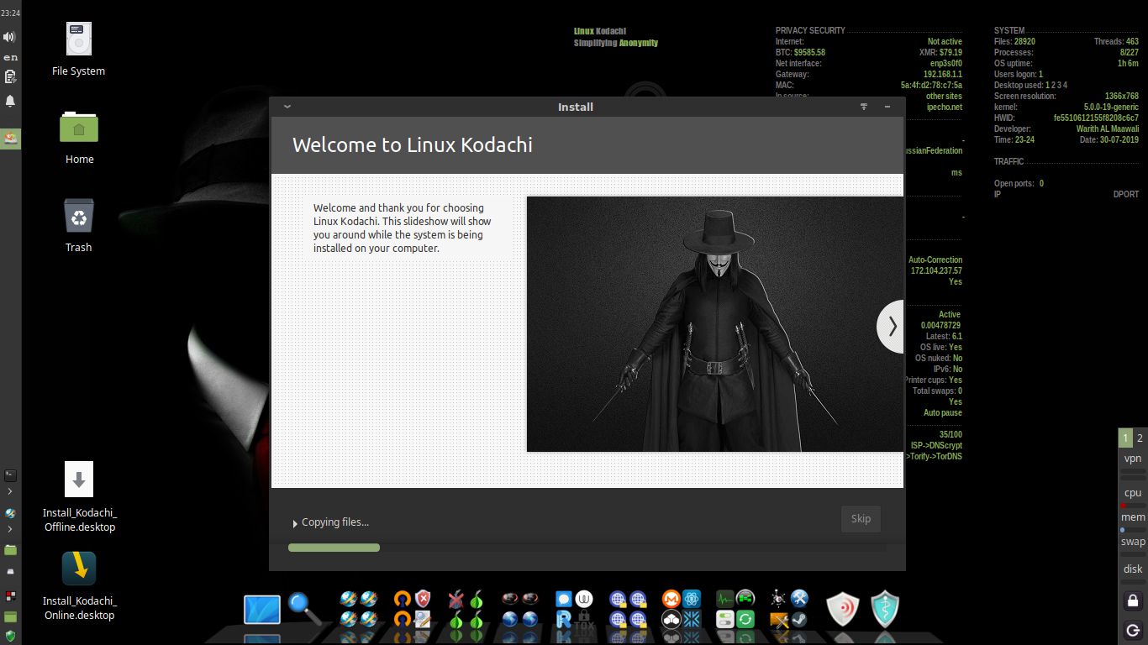Launch the teal X-pattern wallet icon
This screenshot has height=645, width=1148.
tap(692, 620)
